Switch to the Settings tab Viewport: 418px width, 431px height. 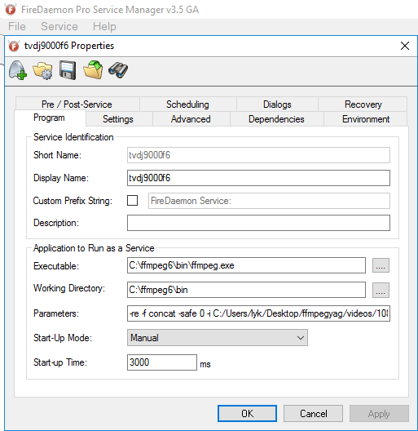click(118, 119)
